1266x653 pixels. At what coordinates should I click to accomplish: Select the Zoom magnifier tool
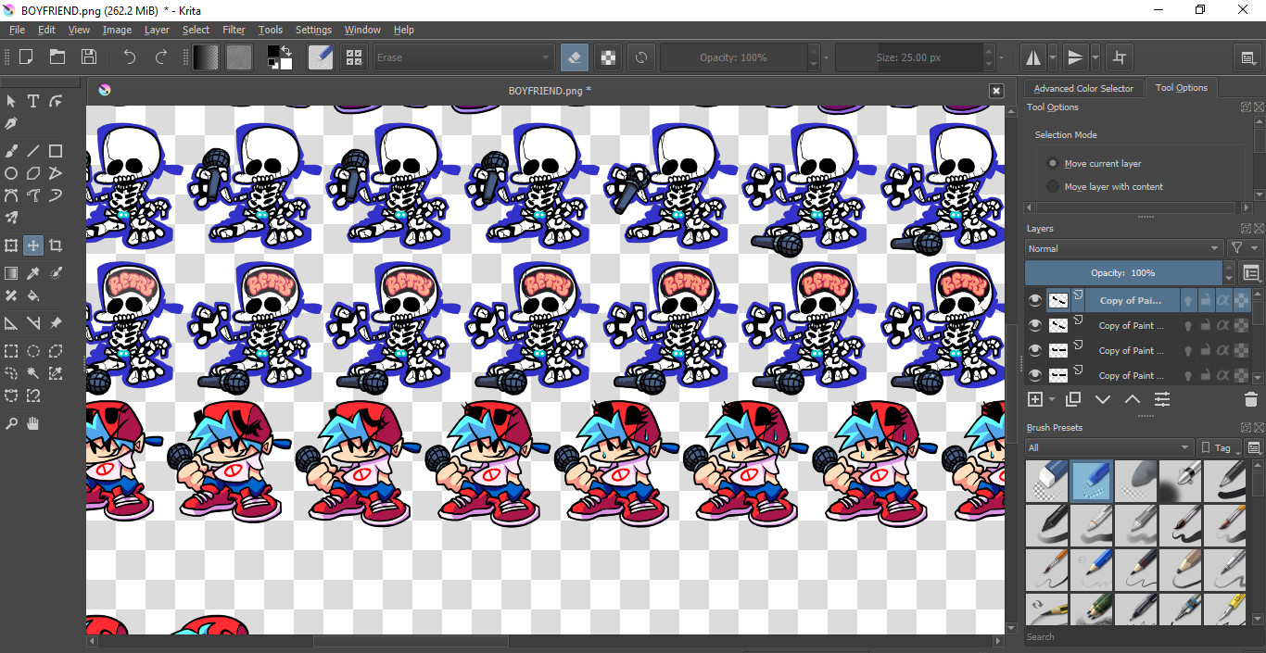tap(11, 424)
